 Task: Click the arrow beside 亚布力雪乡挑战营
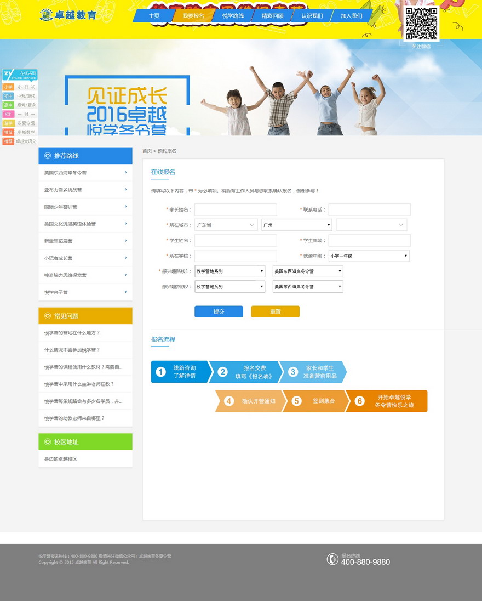(125, 189)
